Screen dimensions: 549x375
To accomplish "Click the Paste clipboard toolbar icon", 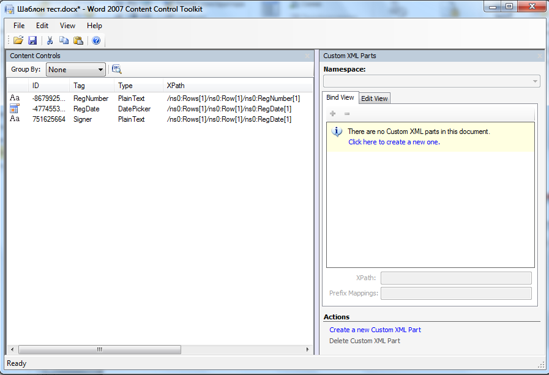I will point(78,40).
